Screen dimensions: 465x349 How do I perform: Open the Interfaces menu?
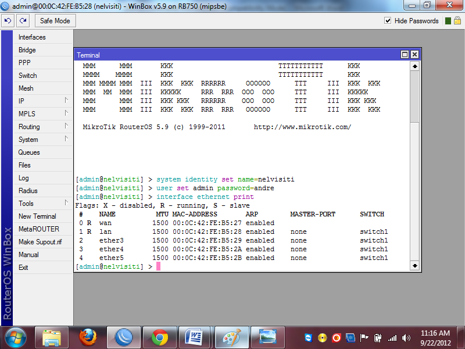(x=43, y=37)
